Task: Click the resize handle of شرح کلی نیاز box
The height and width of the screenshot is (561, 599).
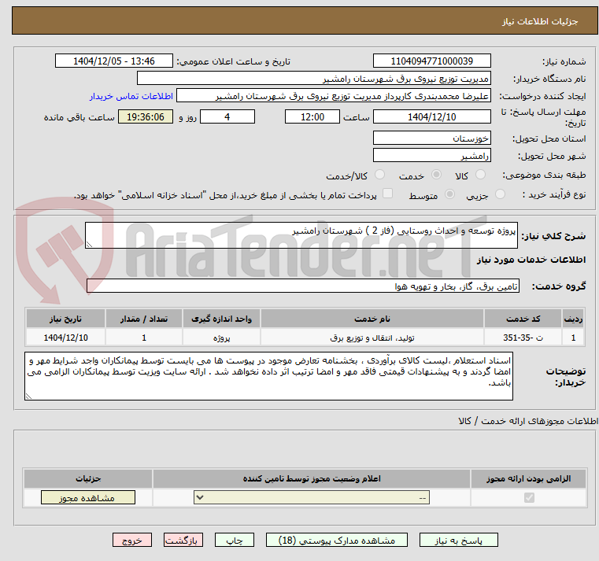Action: point(89,245)
